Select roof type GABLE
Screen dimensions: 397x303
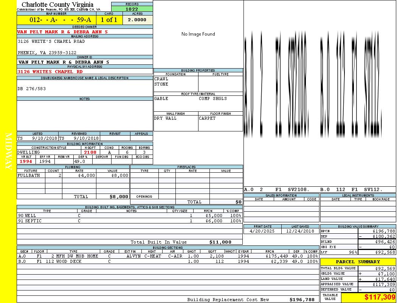click(x=161, y=98)
